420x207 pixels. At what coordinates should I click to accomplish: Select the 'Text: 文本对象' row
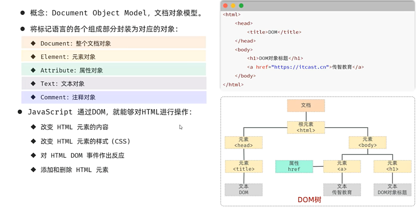click(114, 83)
